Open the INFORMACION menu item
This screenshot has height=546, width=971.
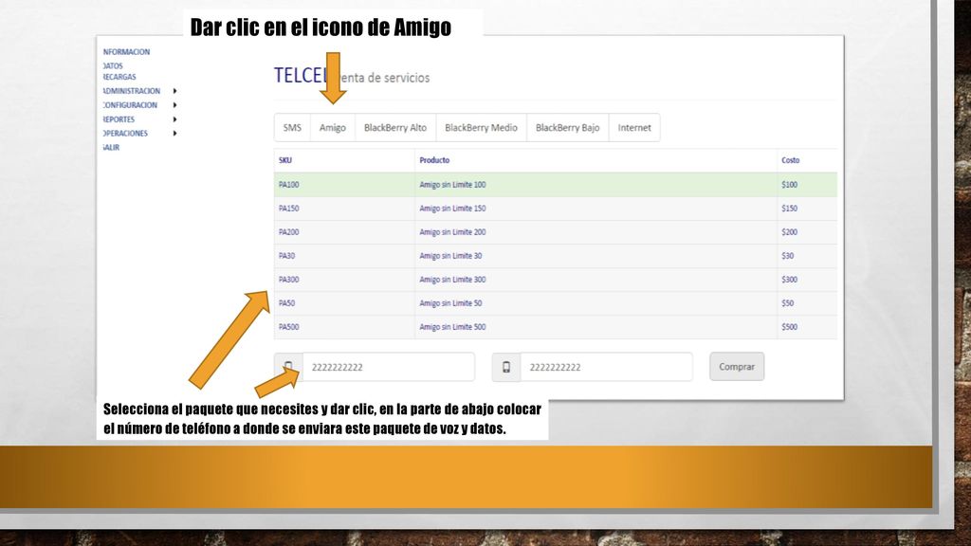tap(126, 52)
